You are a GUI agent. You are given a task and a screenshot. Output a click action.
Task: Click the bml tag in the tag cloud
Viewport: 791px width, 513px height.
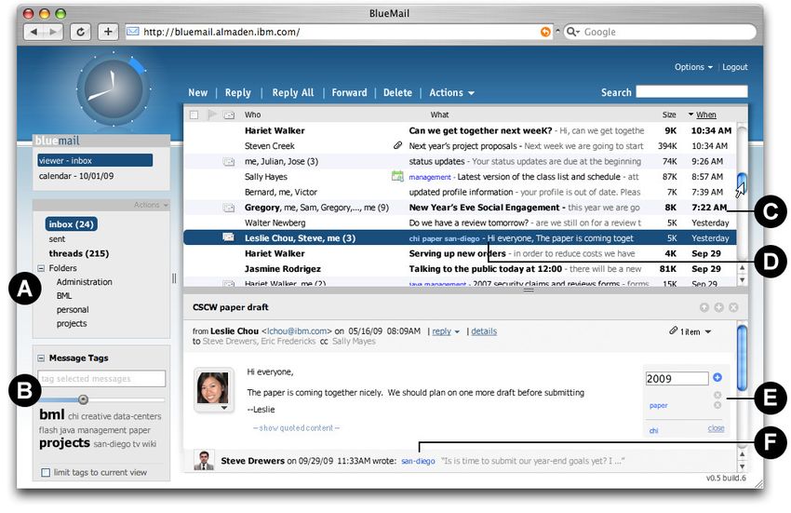tap(52, 414)
